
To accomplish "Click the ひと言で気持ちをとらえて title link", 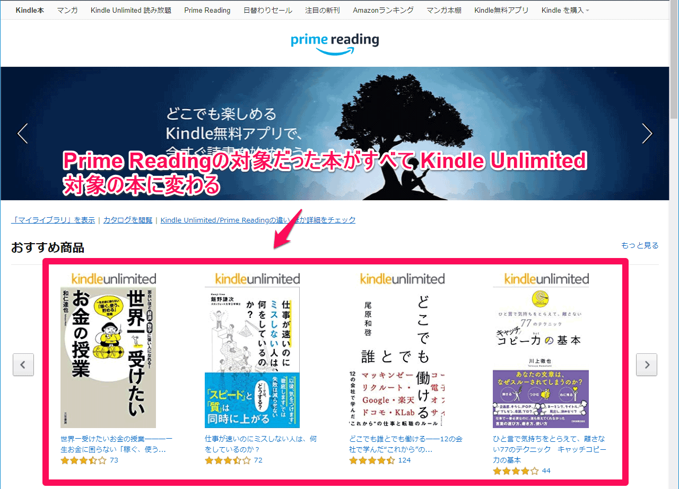I will click(x=549, y=449).
